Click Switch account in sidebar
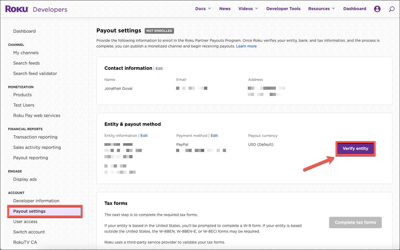 click(x=29, y=232)
